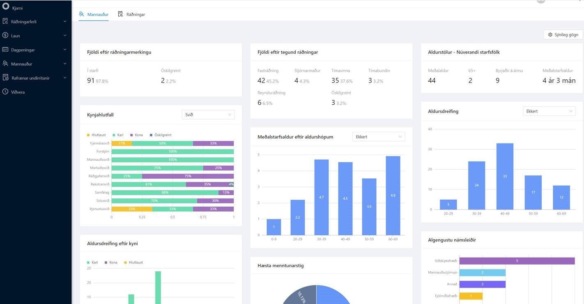Click the Fjölmiðlafræði yellow bar

pos(471,296)
